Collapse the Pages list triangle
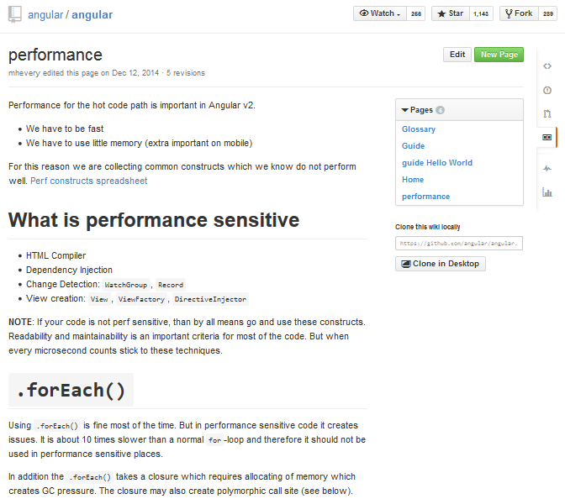Screen dimensions: 565x499 tap(404, 110)
